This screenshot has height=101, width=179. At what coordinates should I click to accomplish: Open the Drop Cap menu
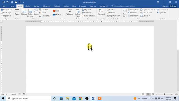tap(133, 16)
